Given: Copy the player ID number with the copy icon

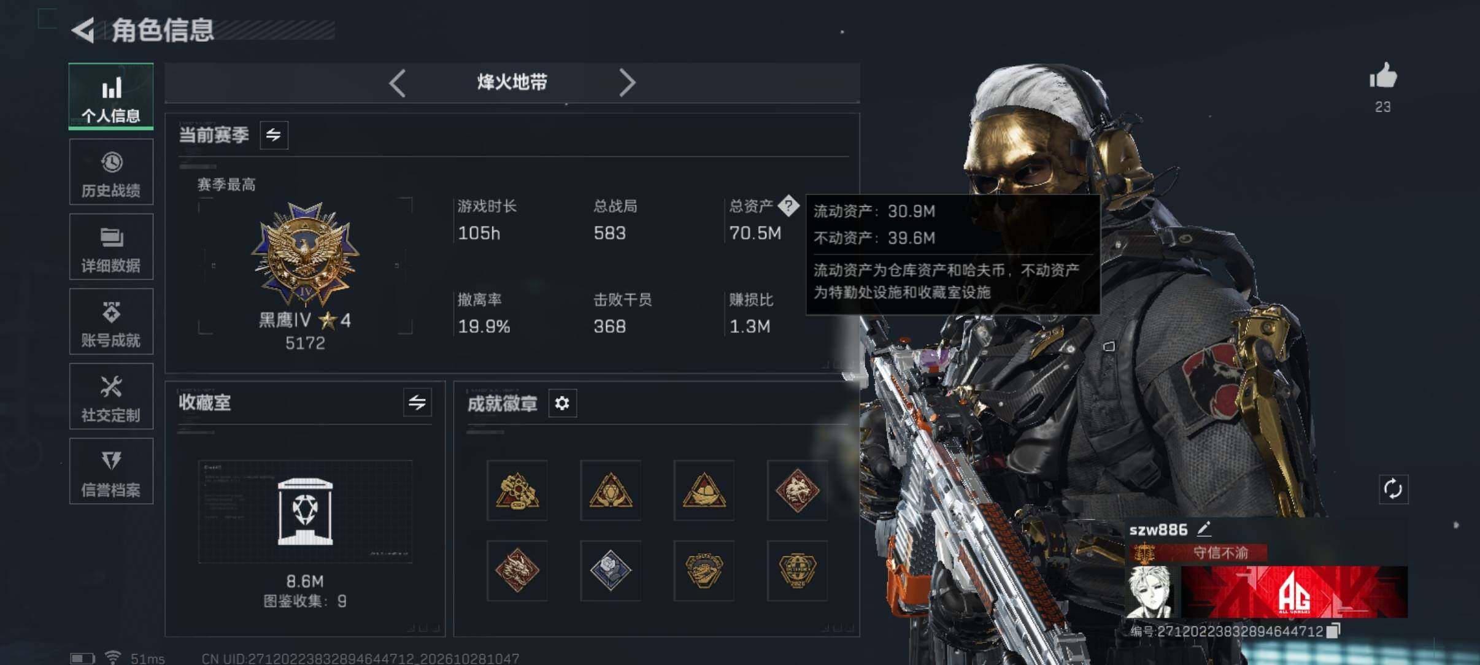Looking at the screenshot, I should pos(1333,631).
